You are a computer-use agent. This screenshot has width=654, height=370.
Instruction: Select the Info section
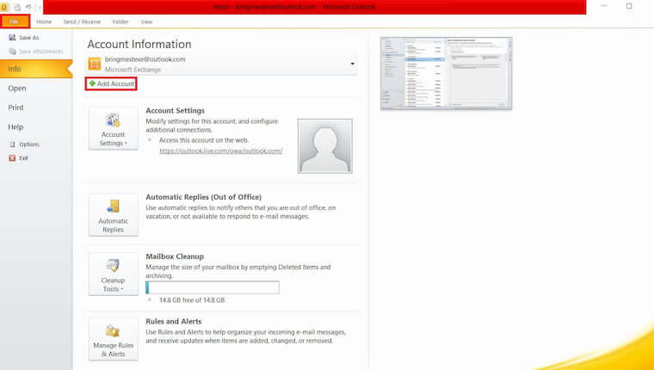36,69
